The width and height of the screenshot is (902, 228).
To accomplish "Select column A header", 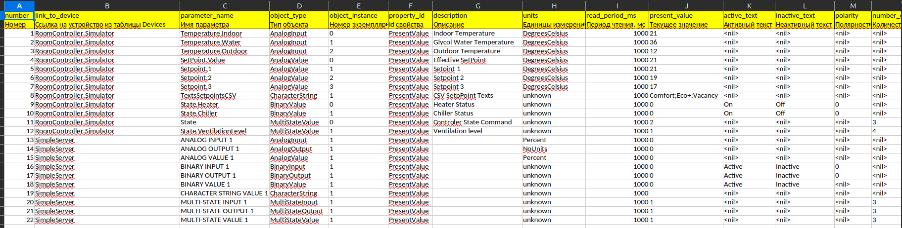I will 19,6.
